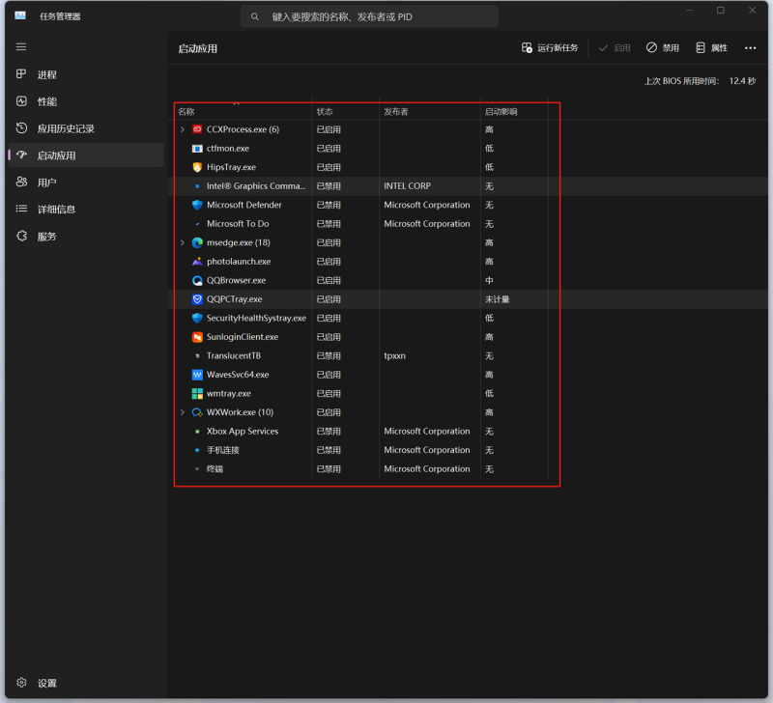Open the 服务 (Services) page
Viewport: 773px width, 703px height.
click(x=86, y=236)
